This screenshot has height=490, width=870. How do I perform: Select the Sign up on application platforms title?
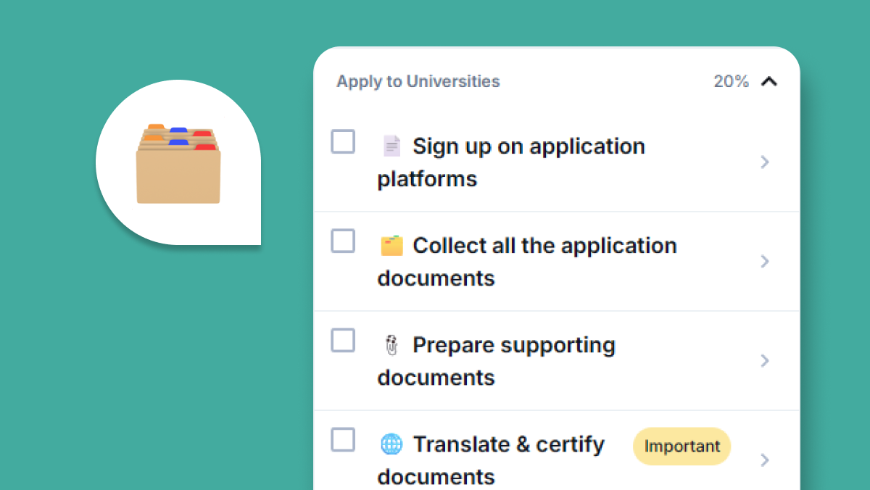pyautogui.click(x=528, y=147)
